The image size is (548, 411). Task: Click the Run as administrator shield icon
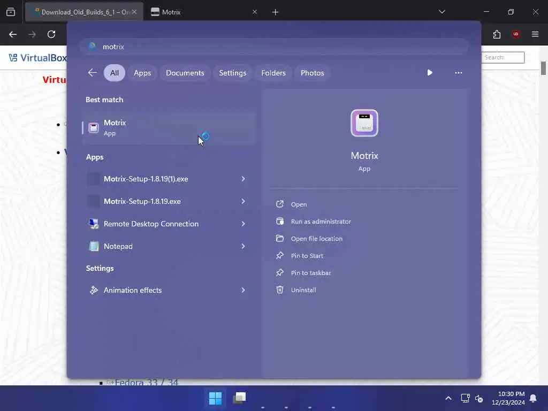click(x=280, y=221)
